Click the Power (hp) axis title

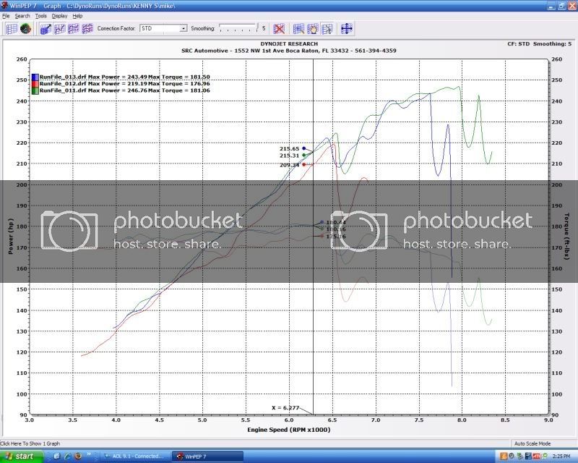pos(11,236)
